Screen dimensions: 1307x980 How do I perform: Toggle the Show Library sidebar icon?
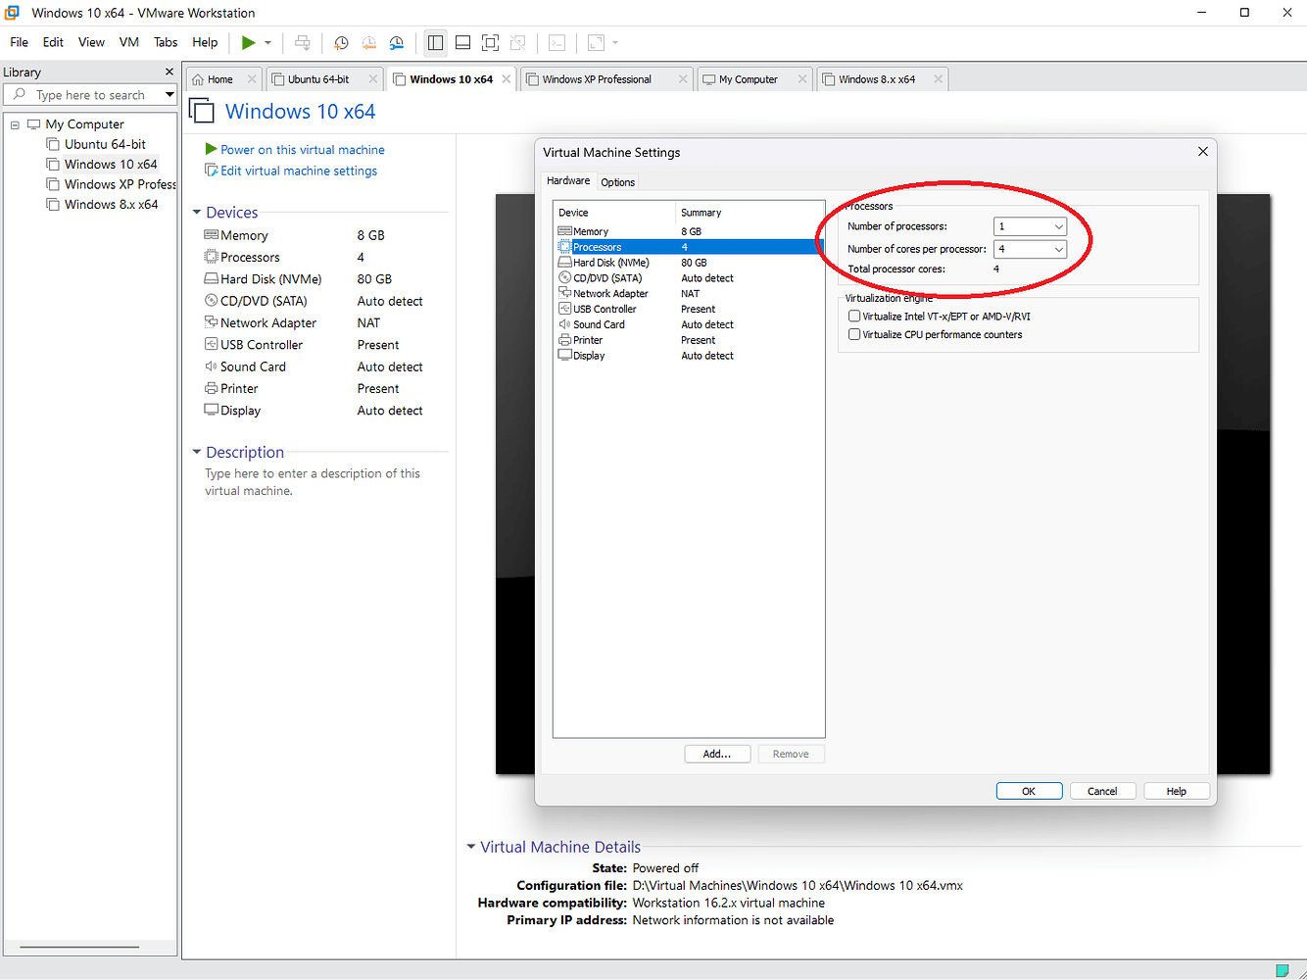coord(436,42)
